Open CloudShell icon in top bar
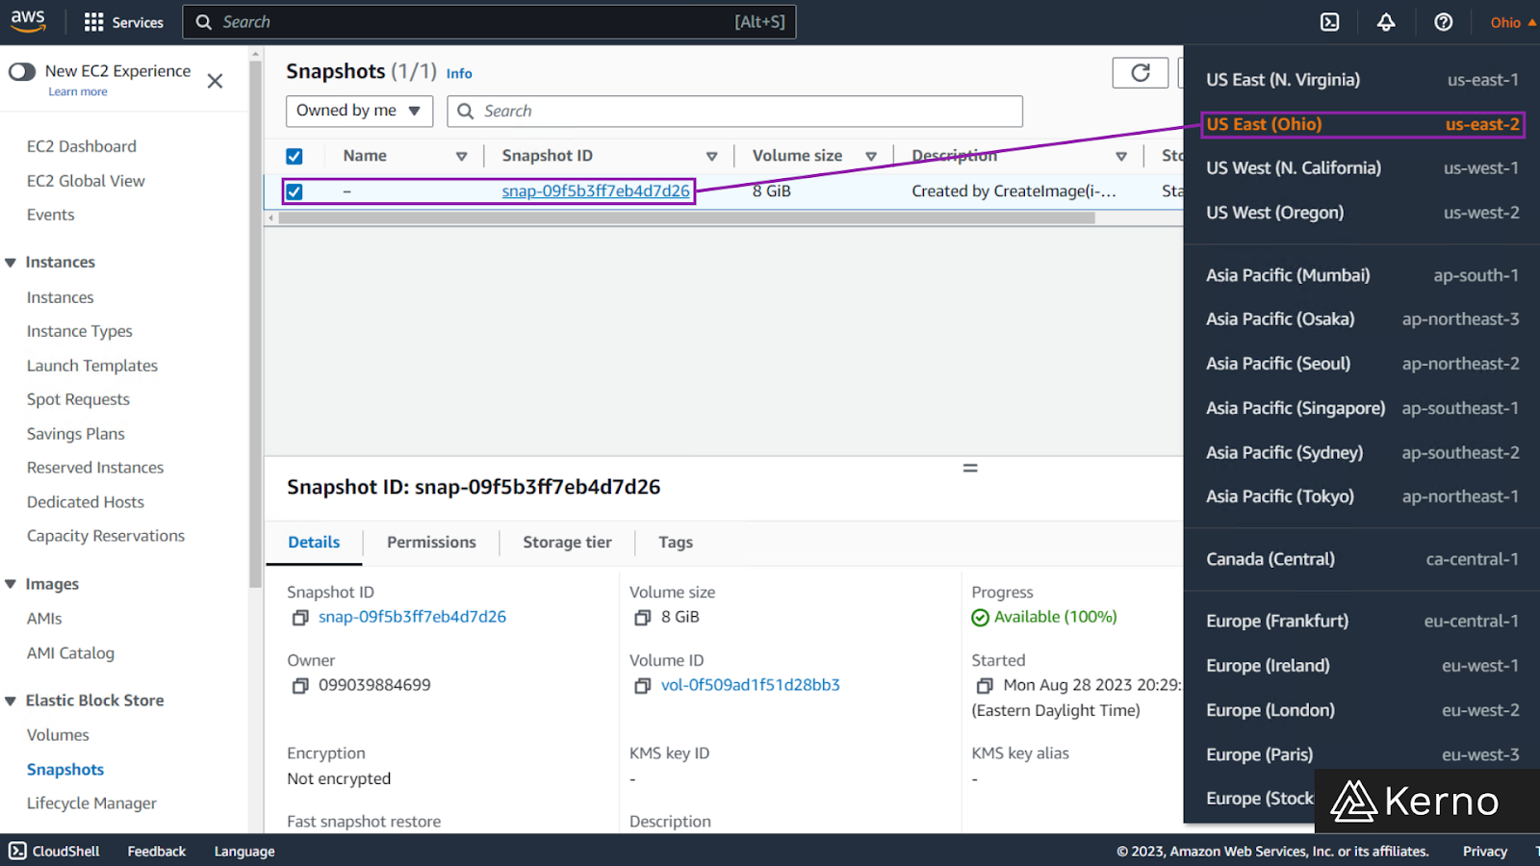 (1329, 22)
